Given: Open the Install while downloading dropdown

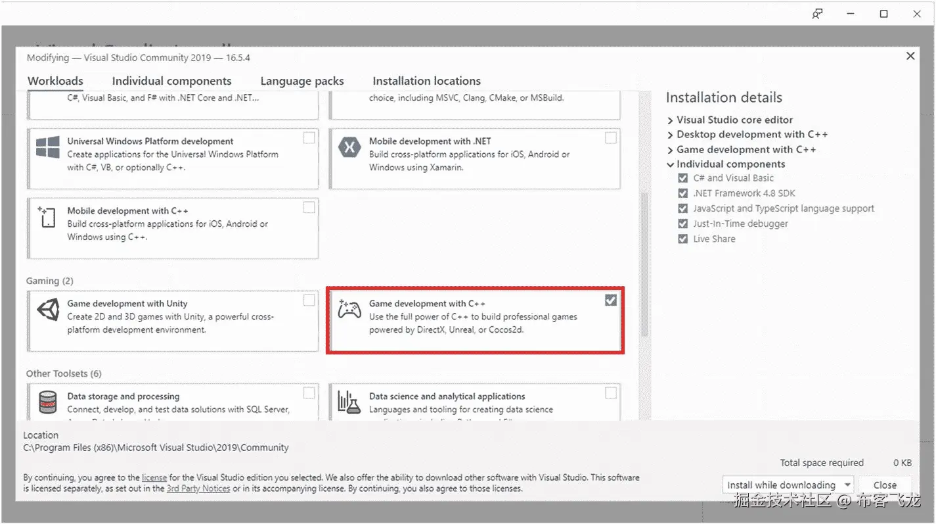Looking at the screenshot, I should pos(788,485).
